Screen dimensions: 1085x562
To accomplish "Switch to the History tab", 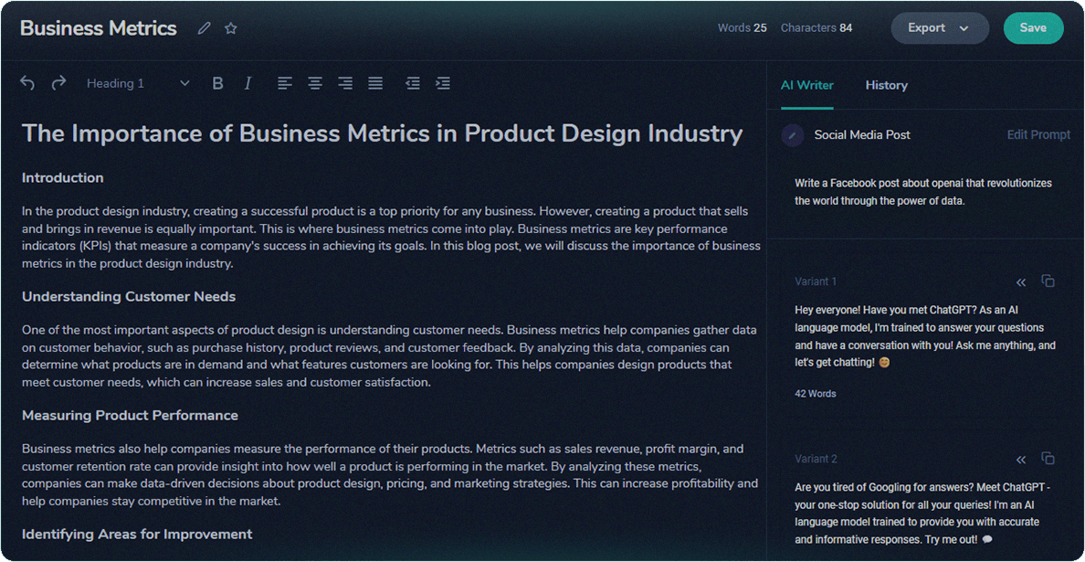I will 886,85.
